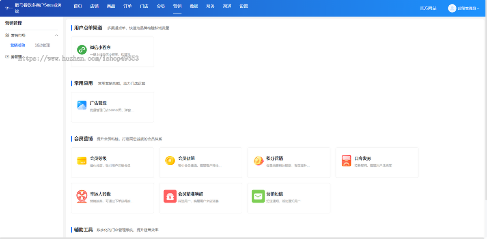Select the 会员储值 gold coin icon
Image resolution: width=487 pixels, height=239 pixels.
(170, 161)
